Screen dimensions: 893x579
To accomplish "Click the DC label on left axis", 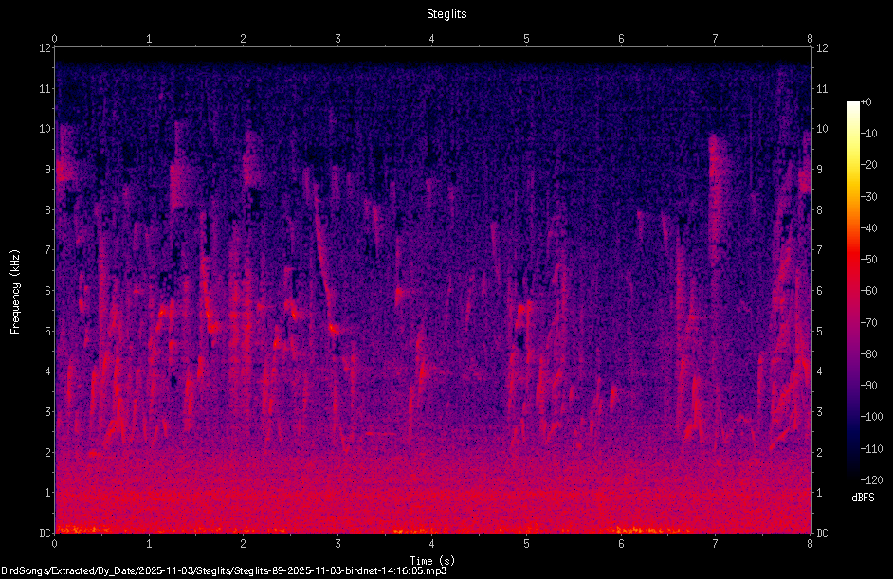I will [45, 534].
